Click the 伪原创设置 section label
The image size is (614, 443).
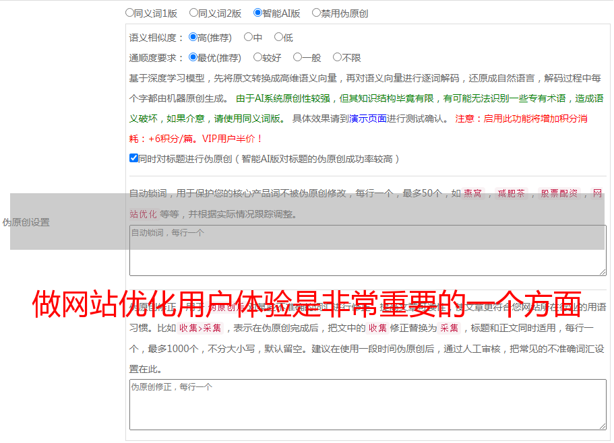(x=26, y=222)
